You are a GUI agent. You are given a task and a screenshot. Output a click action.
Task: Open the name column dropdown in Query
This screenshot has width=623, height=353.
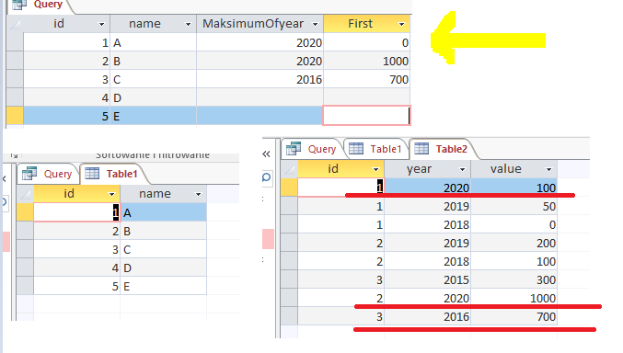click(188, 24)
